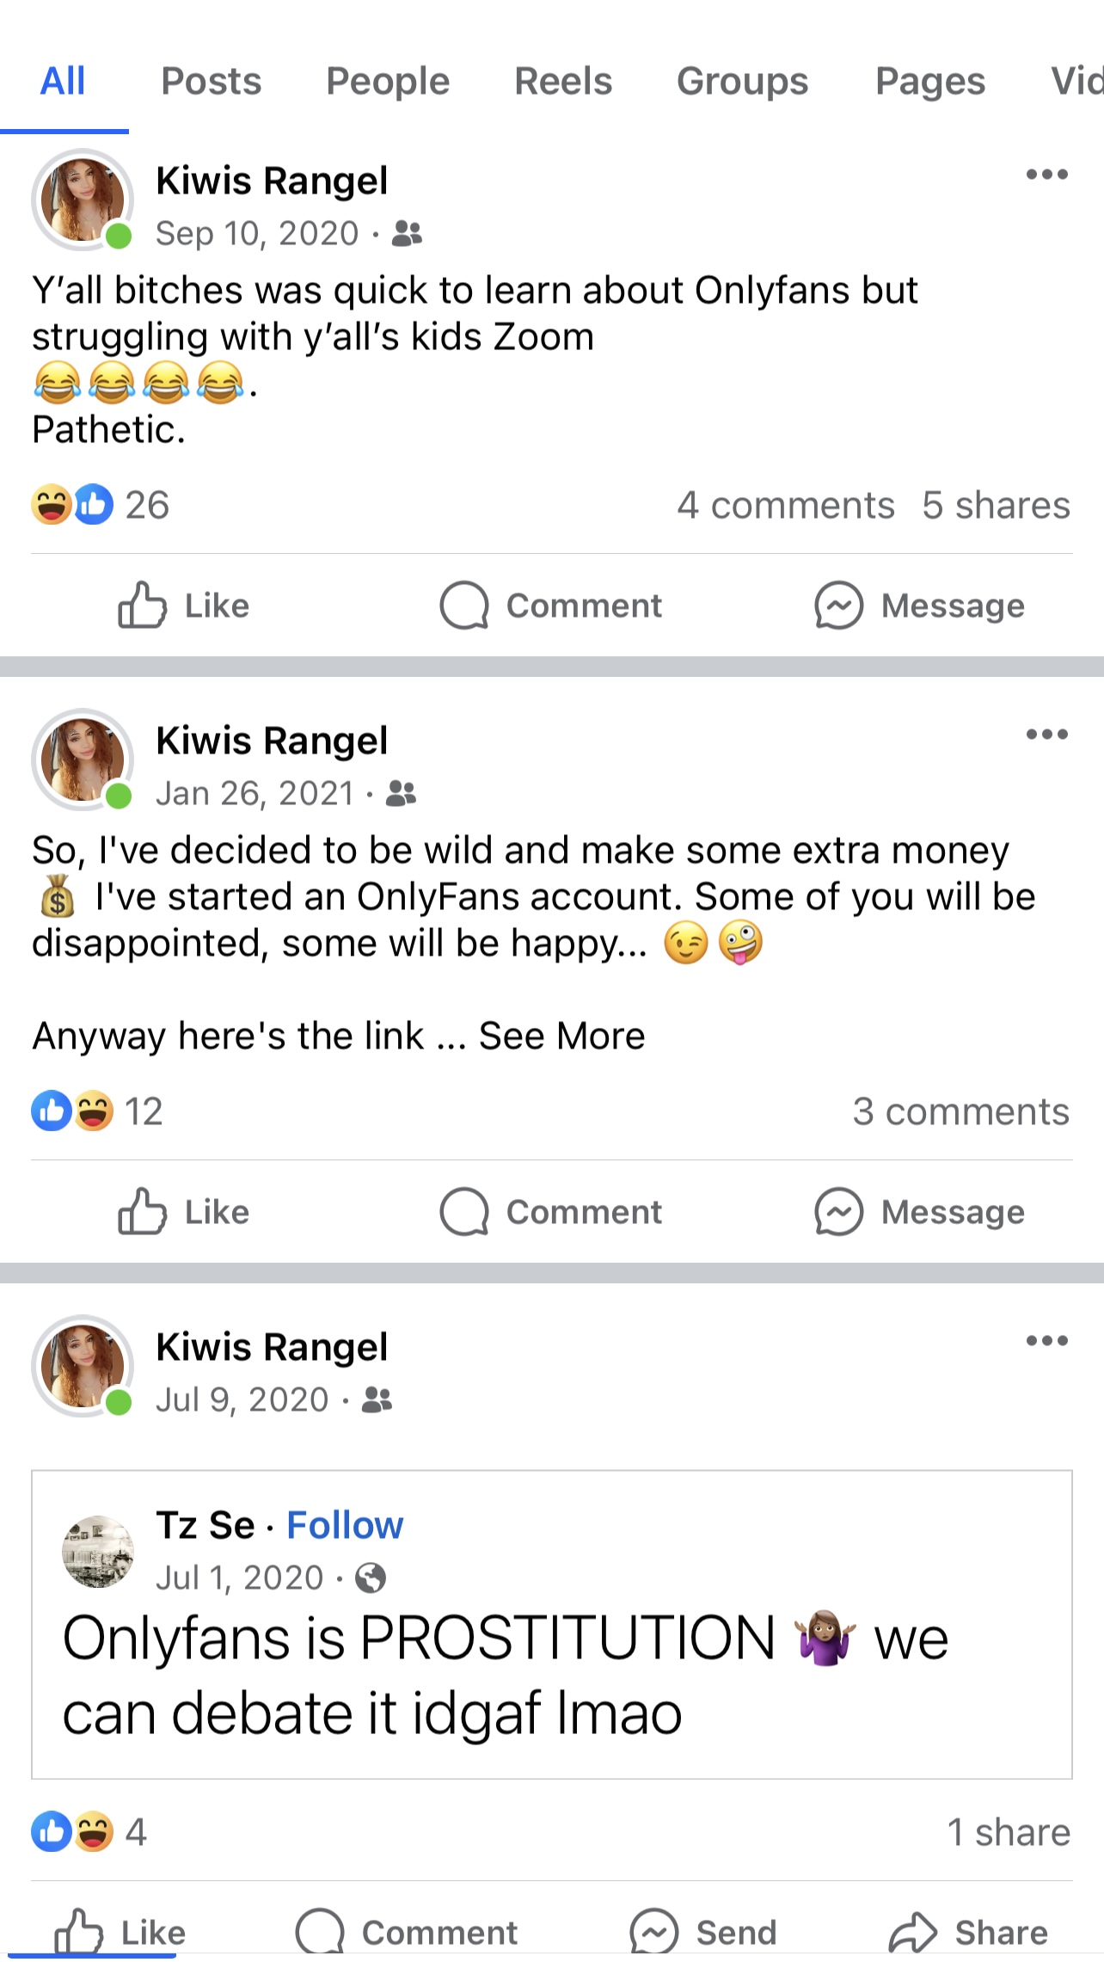
Task: Expand post text with See More
Action: pos(561,1036)
